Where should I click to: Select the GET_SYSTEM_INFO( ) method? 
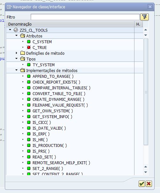(52, 117)
